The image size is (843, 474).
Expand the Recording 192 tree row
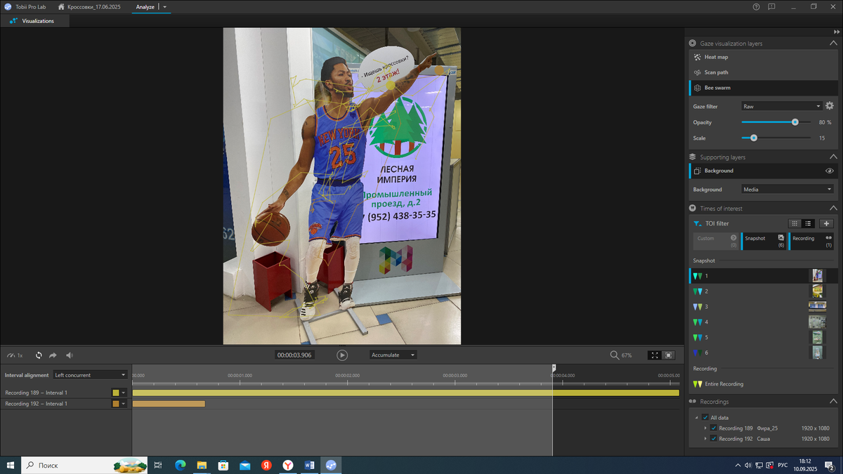pos(705,438)
